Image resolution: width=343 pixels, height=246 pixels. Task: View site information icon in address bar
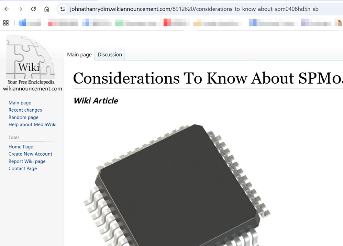click(63, 9)
